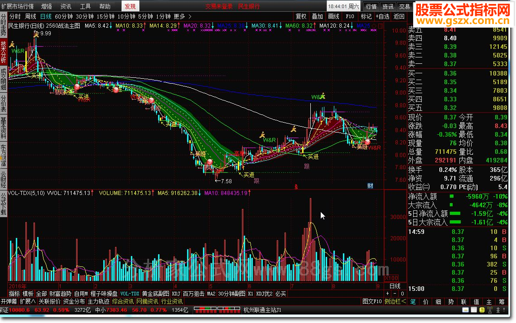Click the 返回 back button
Viewport: 516px width, 323px height.
(399, 16)
